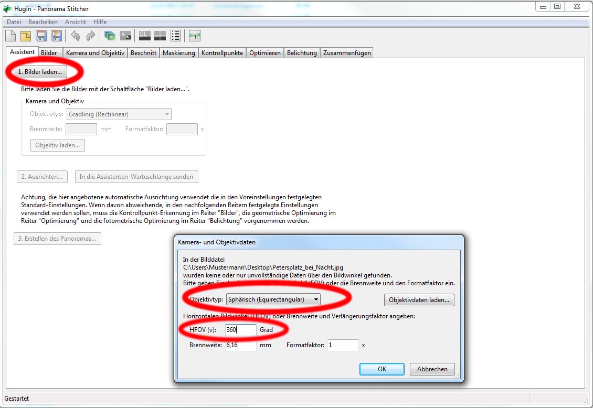The image size is (593, 408).
Task: Click the Objektivdaten laden button
Action: [x=419, y=300]
